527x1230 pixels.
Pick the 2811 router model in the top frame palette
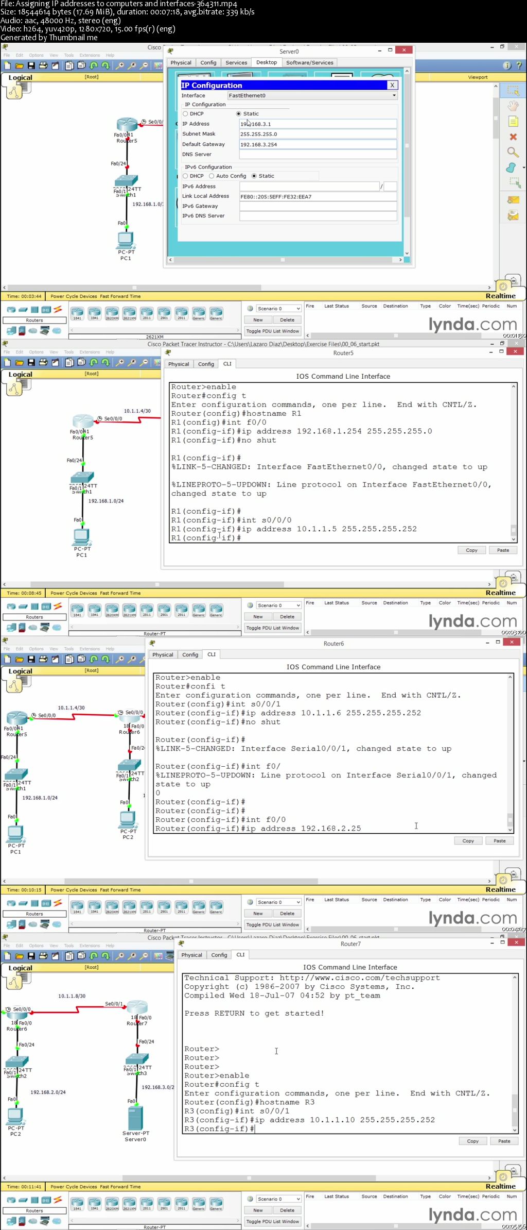pos(147,313)
